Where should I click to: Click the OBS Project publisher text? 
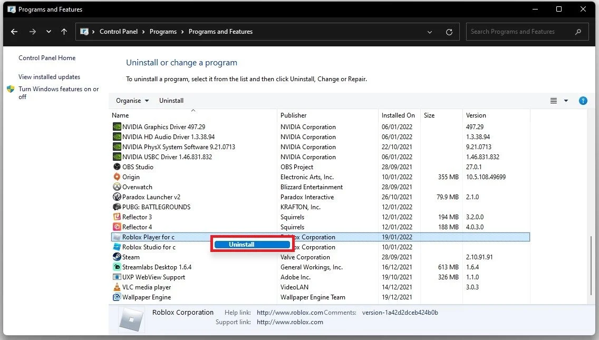296,167
